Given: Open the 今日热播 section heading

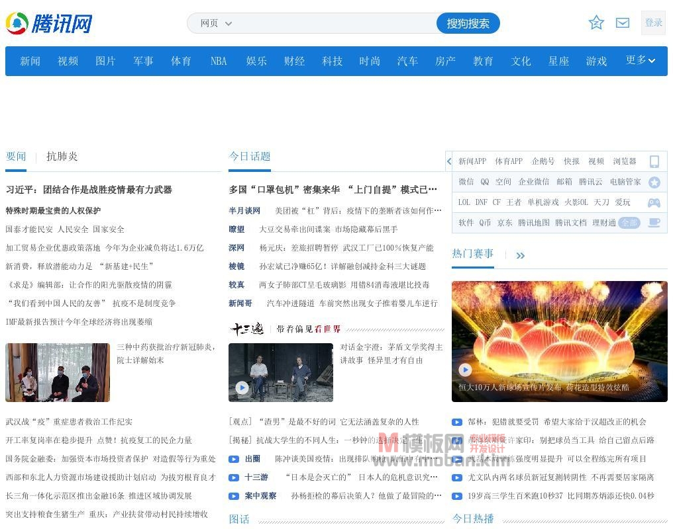Looking at the screenshot, I should [x=472, y=518].
